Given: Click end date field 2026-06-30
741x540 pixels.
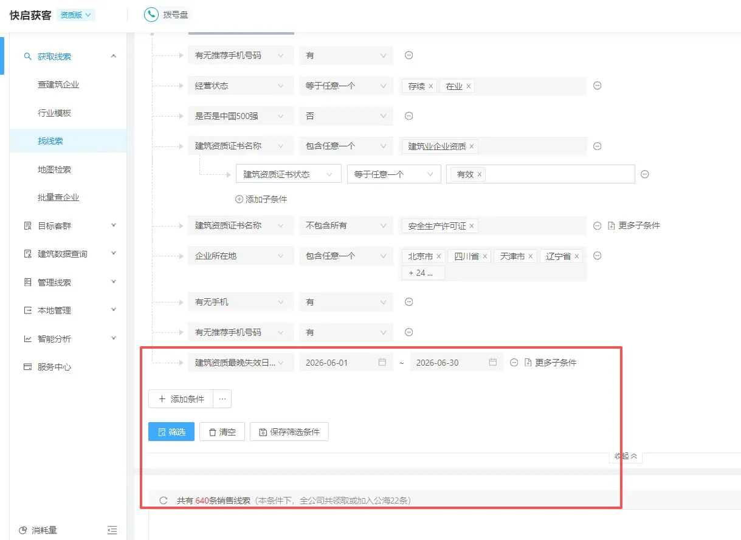Looking at the screenshot, I should 457,363.
